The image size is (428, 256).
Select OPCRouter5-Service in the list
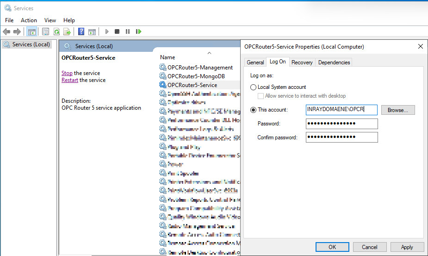pos(192,85)
